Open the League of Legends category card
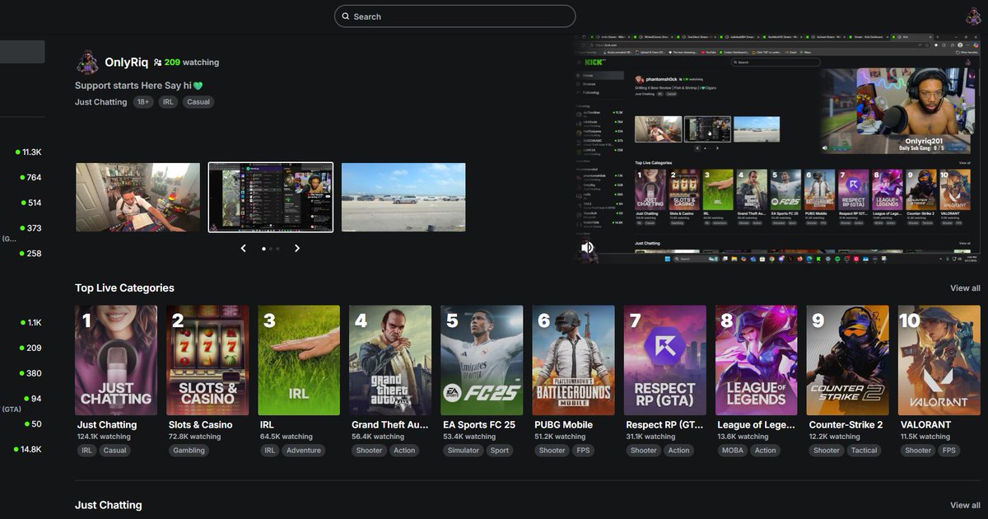The width and height of the screenshot is (988, 519). point(757,360)
